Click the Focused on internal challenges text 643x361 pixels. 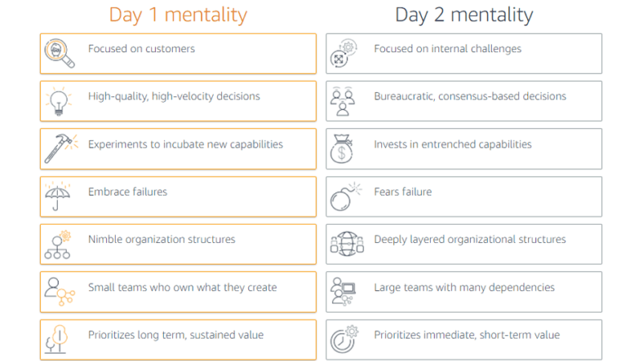point(448,49)
